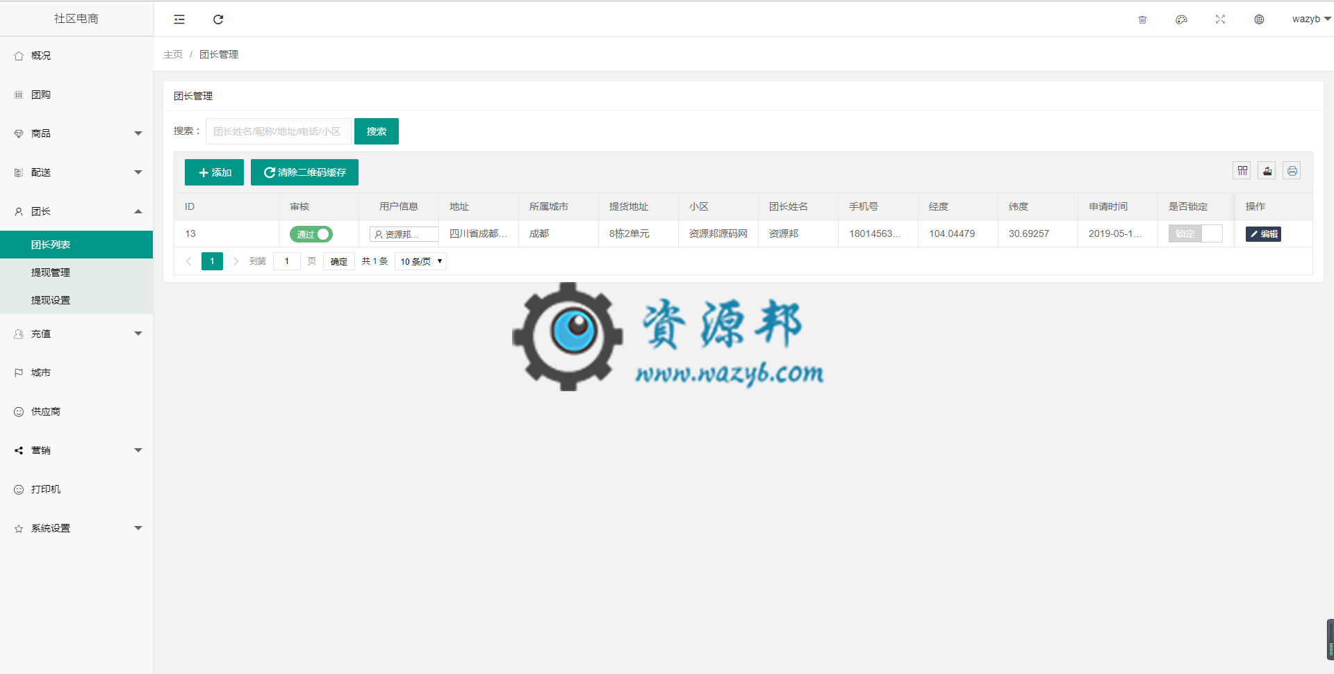Toggle fullscreen with the expand icon
Screen dimensions: 1334x674
click(1220, 19)
